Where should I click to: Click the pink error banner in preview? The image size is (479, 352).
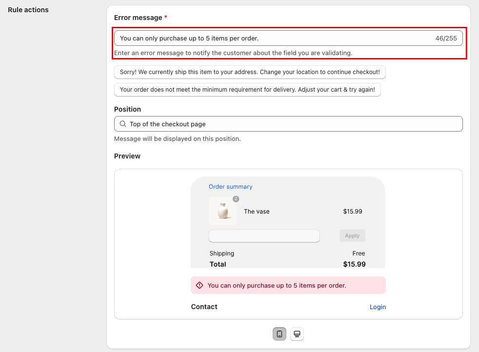[288, 285]
